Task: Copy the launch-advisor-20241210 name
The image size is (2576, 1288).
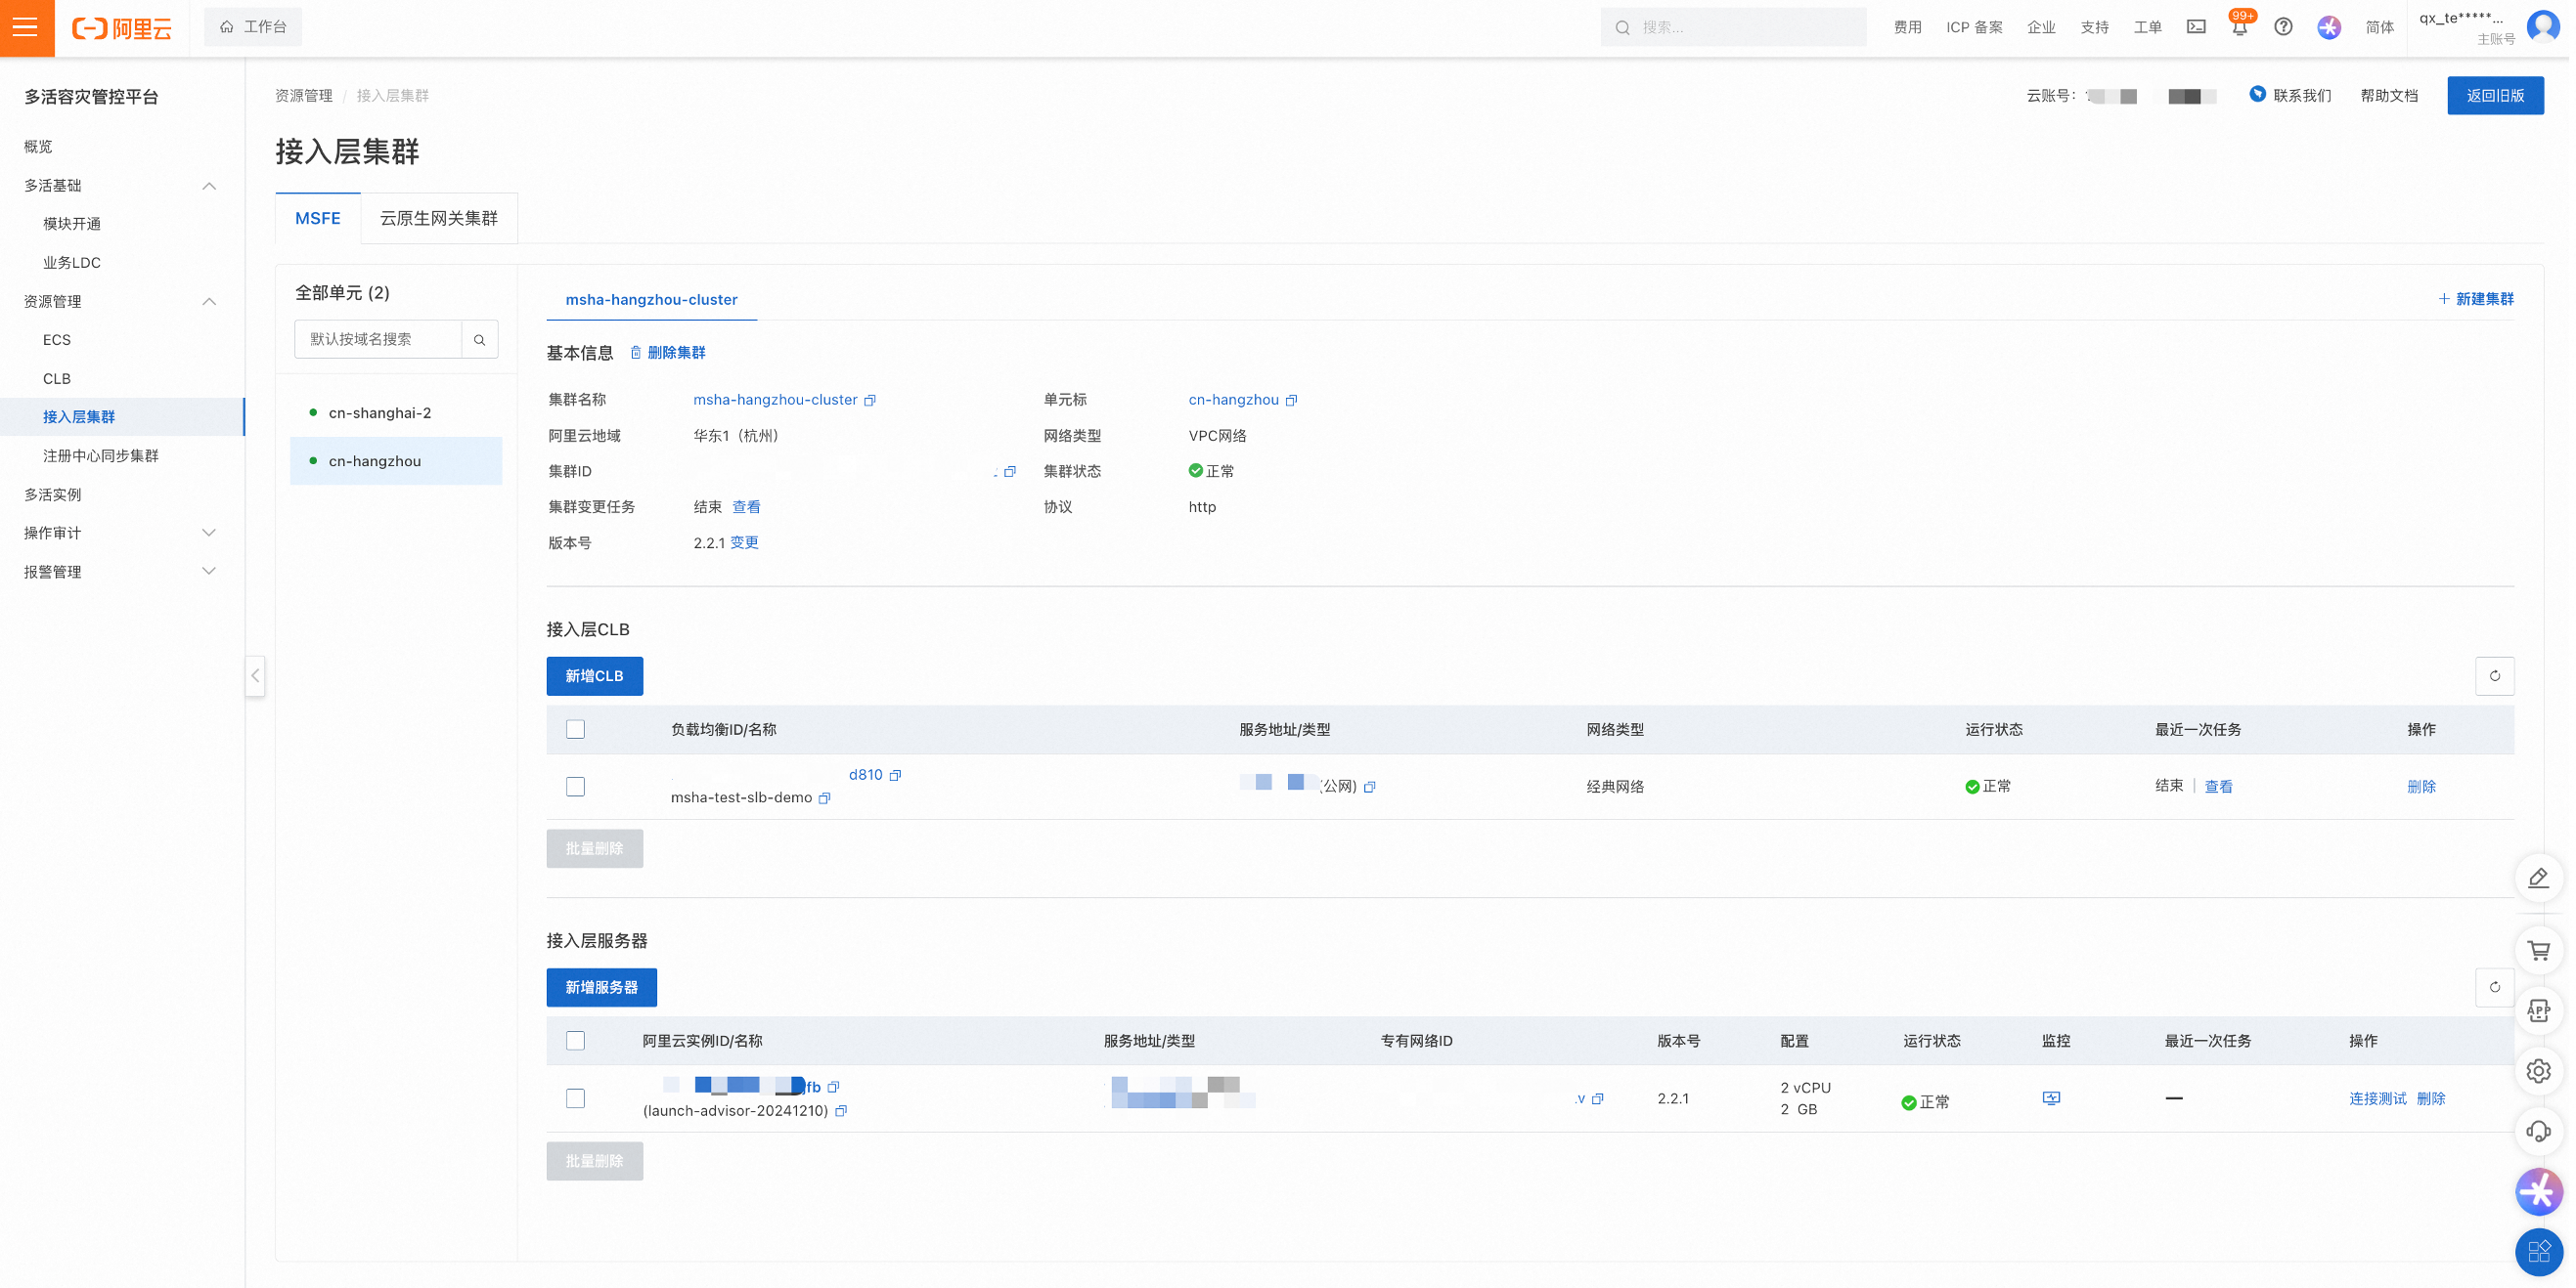Action: click(843, 1113)
